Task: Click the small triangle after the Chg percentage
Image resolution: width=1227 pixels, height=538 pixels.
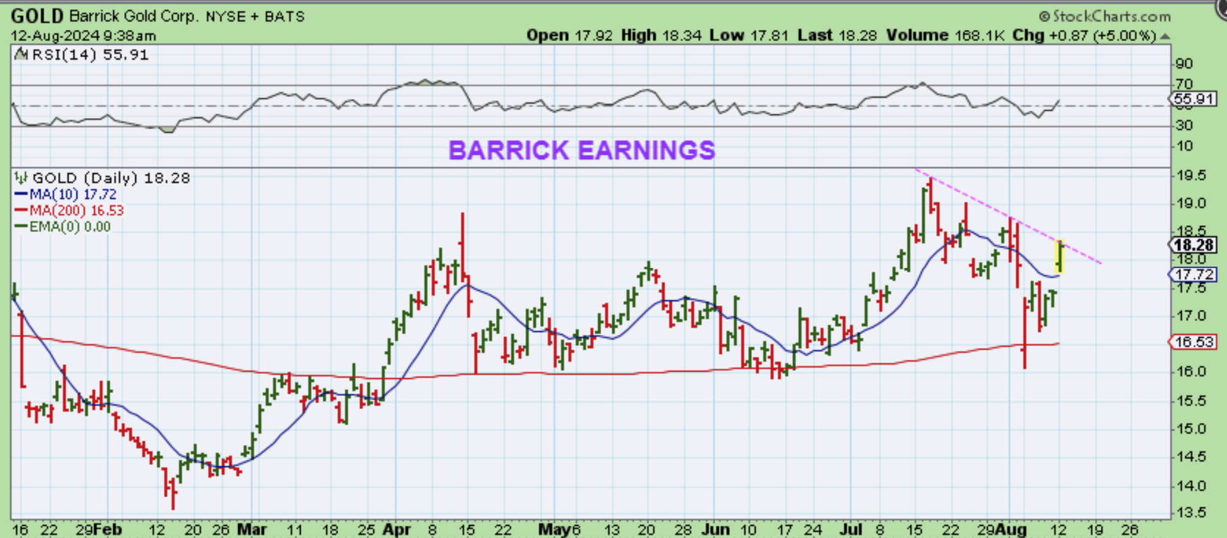Action: pyautogui.click(x=1165, y=36)
